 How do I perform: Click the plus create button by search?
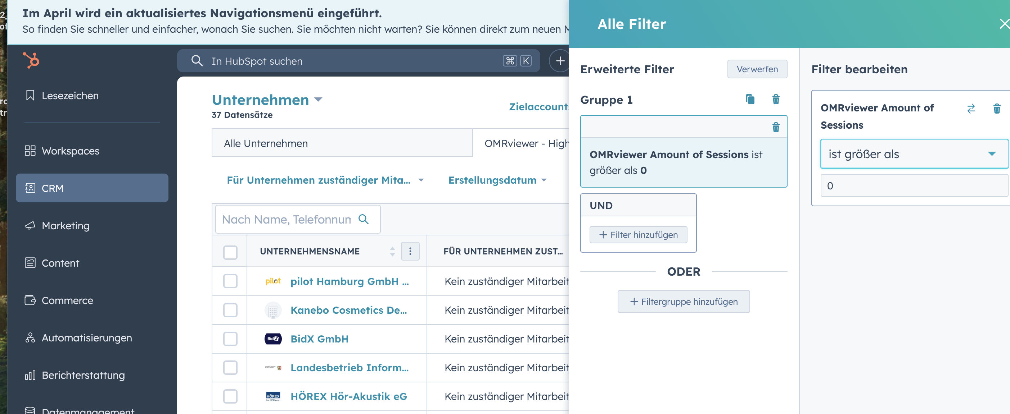[x=560, y=61]
